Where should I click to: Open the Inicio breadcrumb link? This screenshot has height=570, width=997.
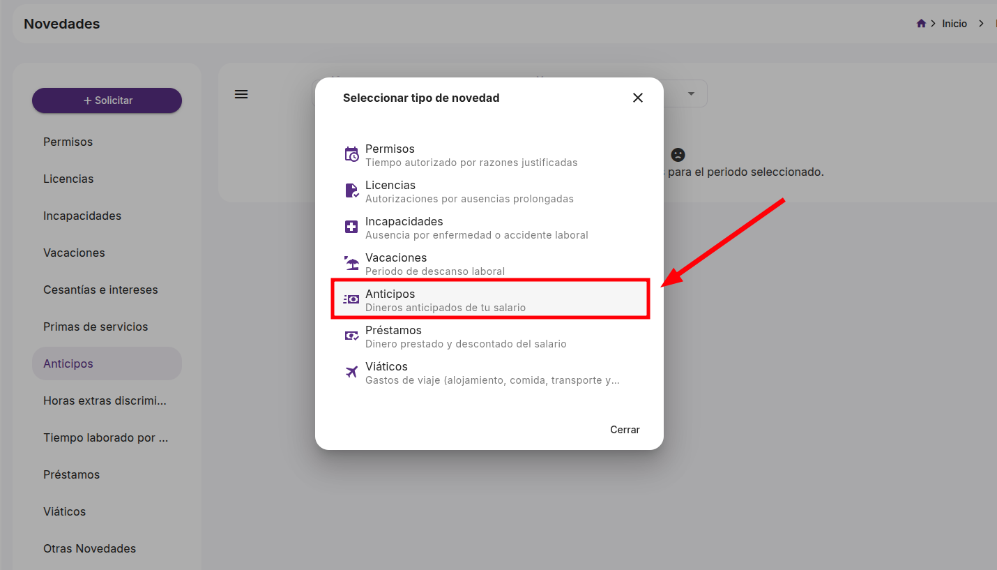(x=954, y=24)
